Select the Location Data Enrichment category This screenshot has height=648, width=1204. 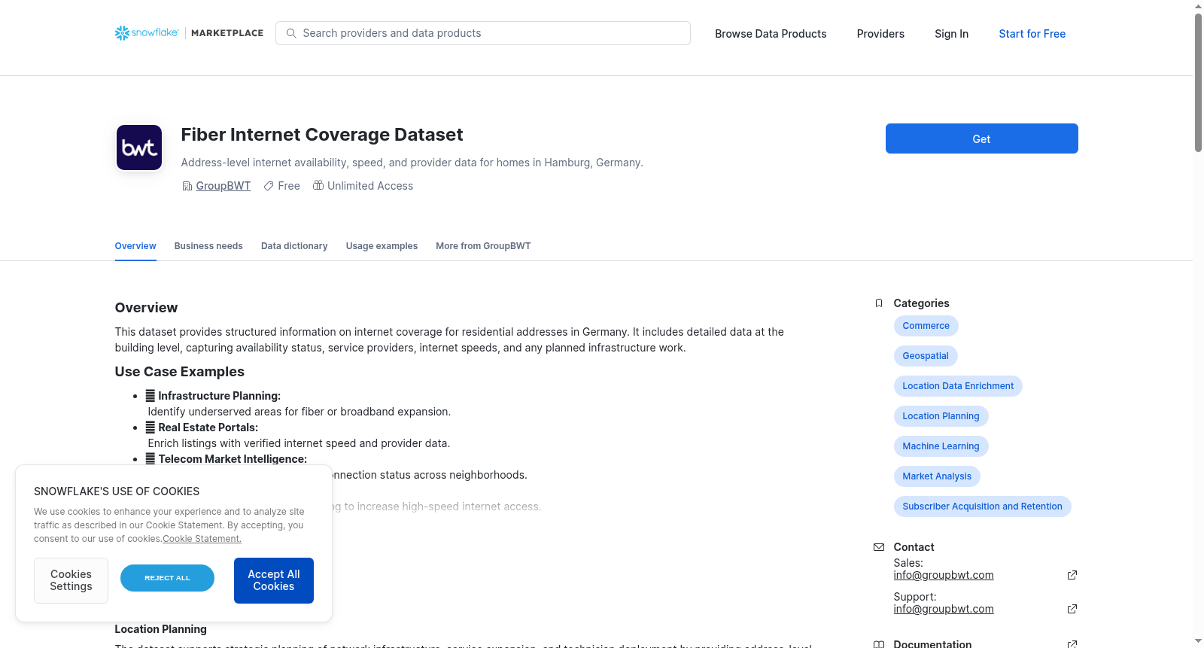coord(958,386)
